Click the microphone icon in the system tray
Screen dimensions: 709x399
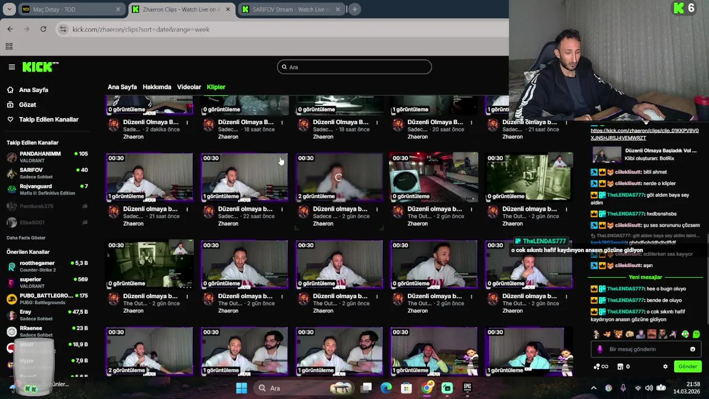point(623,388)
